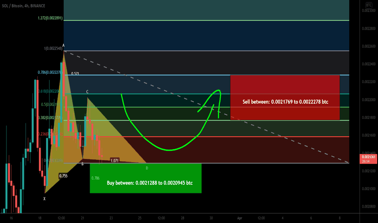Click harmonic pattern point D label
Image resolution: width=378 pixels, height=223 pixels.
(x=147, y=168)
